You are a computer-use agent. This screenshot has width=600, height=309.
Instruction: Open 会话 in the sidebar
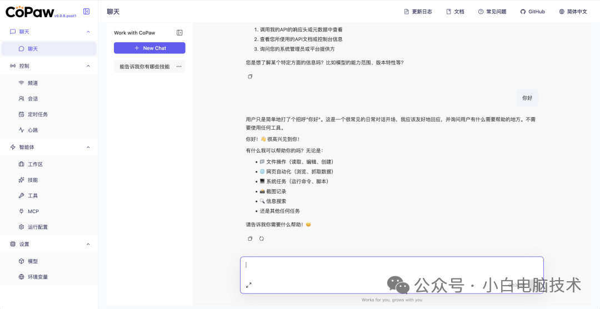click(49, 99)
